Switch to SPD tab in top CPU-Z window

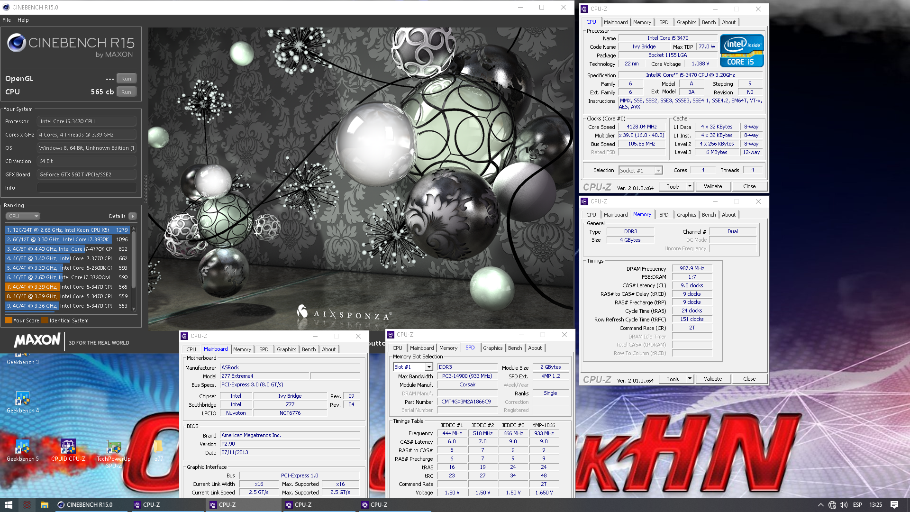point(664,22)
